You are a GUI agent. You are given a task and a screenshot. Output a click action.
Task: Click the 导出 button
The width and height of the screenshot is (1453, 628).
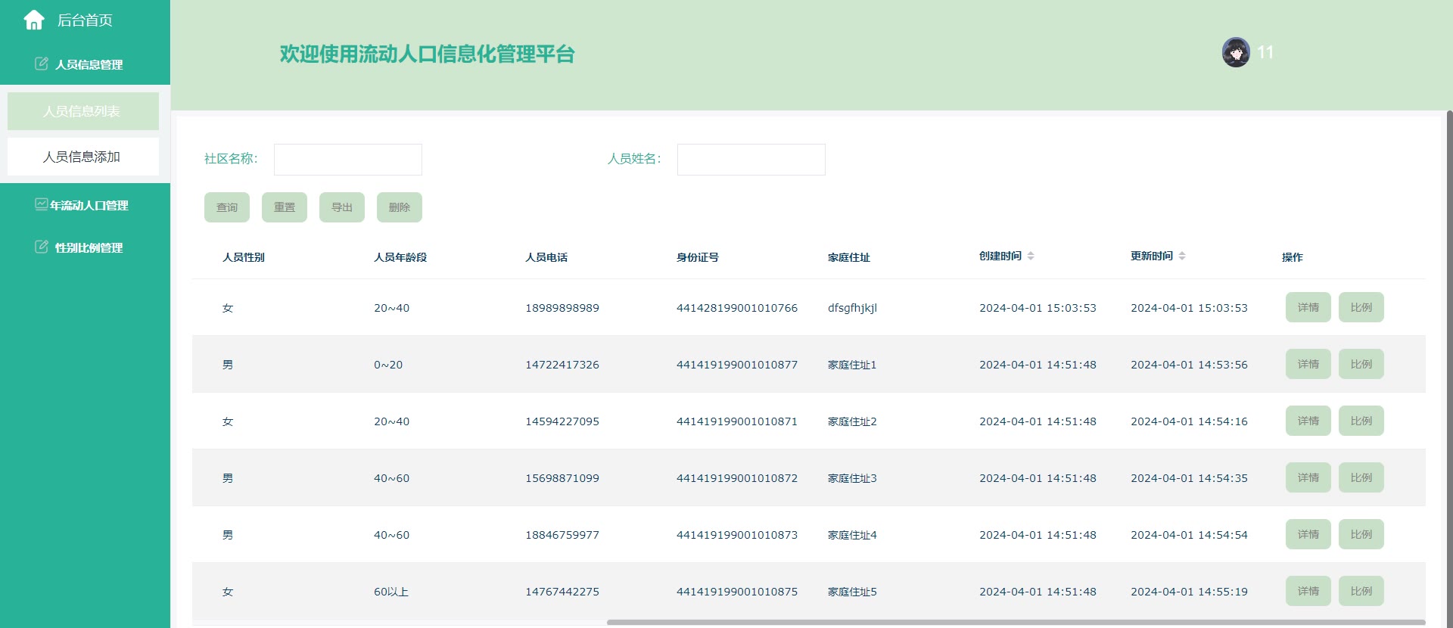click(x=342, y=207)
